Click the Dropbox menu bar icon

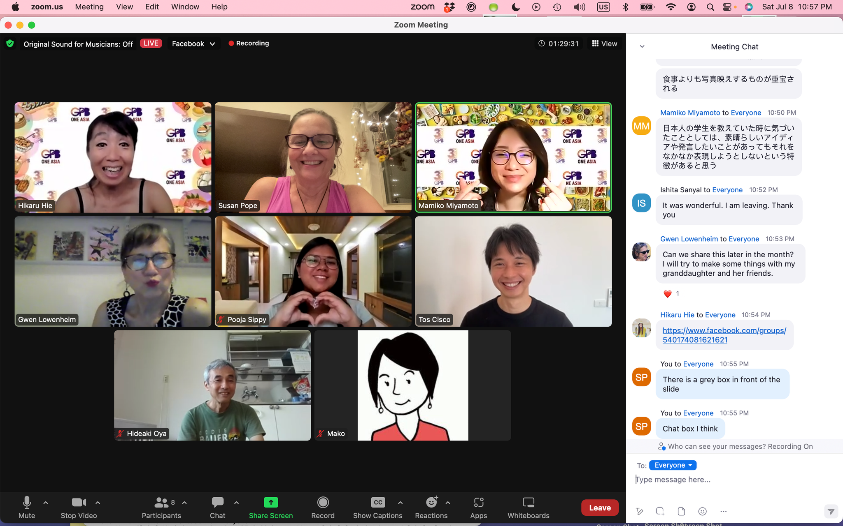449,7
